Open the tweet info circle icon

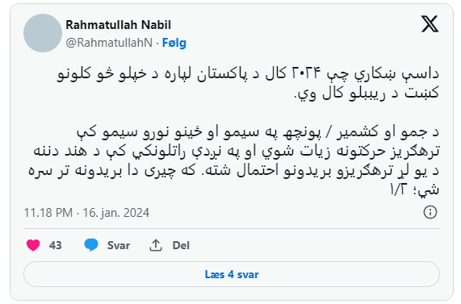pyautogui.click(x=430, y=212)
